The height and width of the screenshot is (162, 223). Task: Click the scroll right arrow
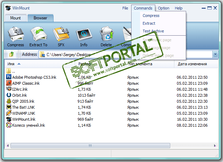click(x=215, y=145)
